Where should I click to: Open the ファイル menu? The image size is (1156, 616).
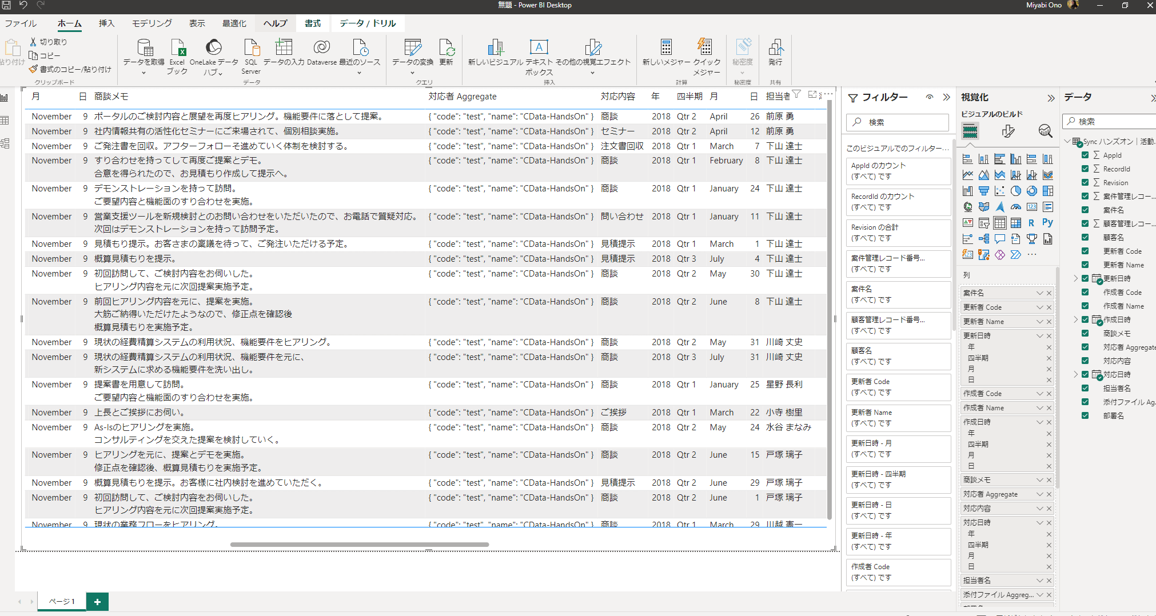21,23
